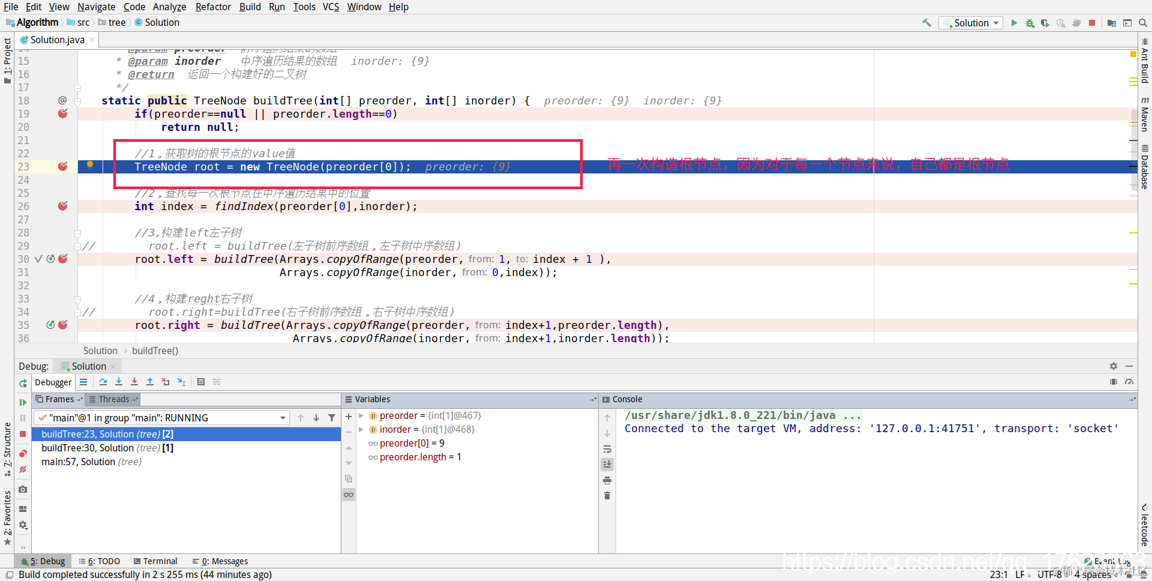Show execution point in debugger toolbar
This screenshot has height=581, width=1152.
83,382
